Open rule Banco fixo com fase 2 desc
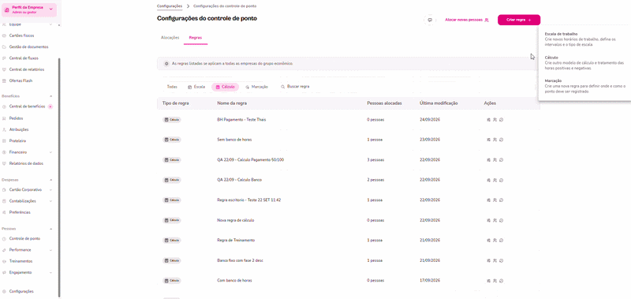631x299 pixels. tap(240, 260)
